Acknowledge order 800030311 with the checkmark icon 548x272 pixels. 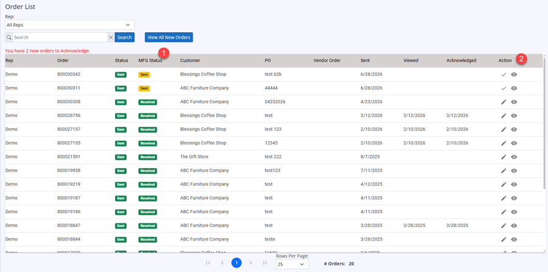click(x=504, y=88)
